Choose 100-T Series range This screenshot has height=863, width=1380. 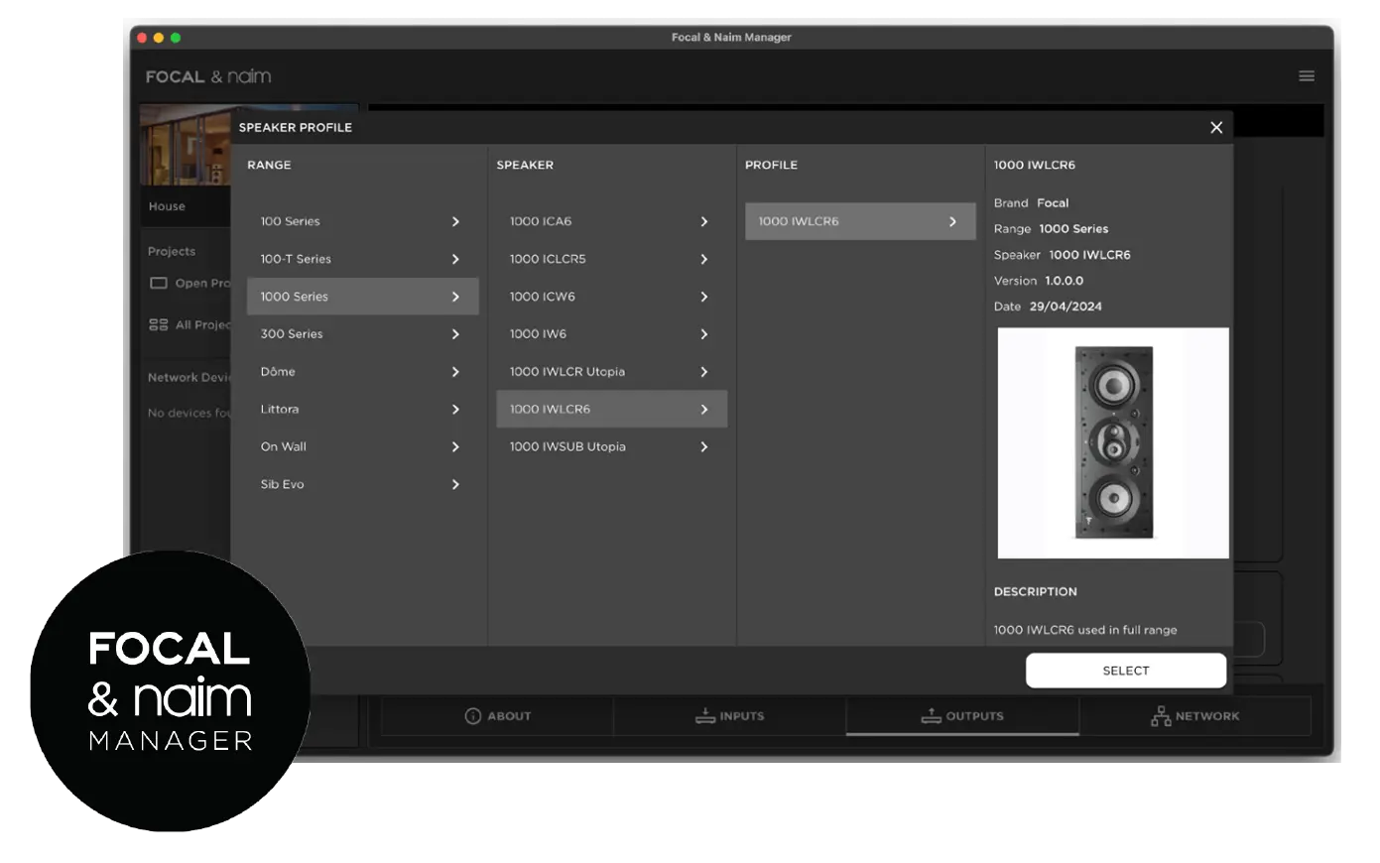coord(363,259)
